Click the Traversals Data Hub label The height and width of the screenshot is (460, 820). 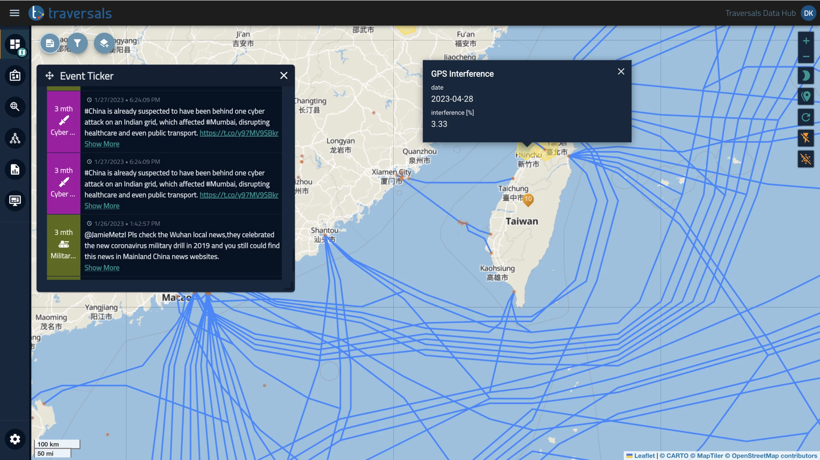(760, 12)
